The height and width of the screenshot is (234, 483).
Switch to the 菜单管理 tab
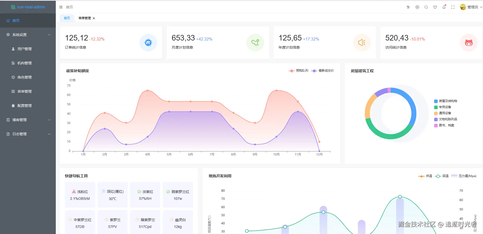pyautogui.click(x=84, y=18)
